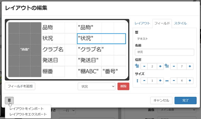
Task: Switch to the スタイル tab
Action: coord(180,23)
